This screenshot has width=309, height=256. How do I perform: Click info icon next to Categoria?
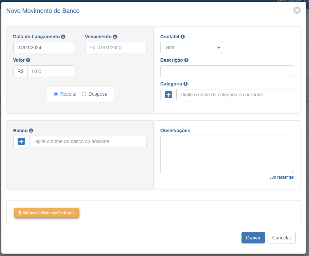coord(186,84)
